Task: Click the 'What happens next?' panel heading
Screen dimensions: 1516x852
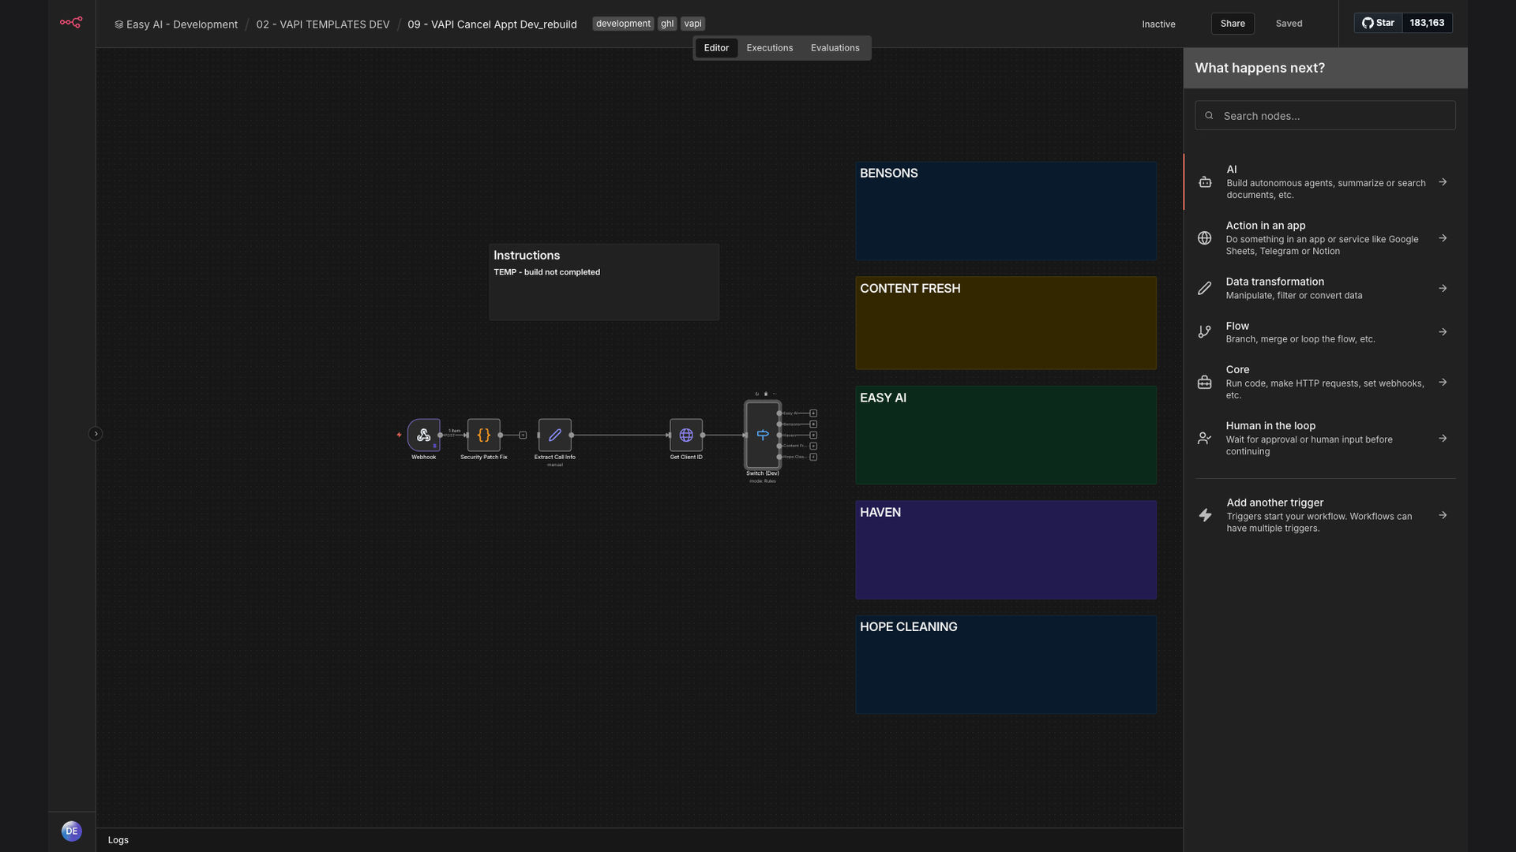Action: [1260, 68]
